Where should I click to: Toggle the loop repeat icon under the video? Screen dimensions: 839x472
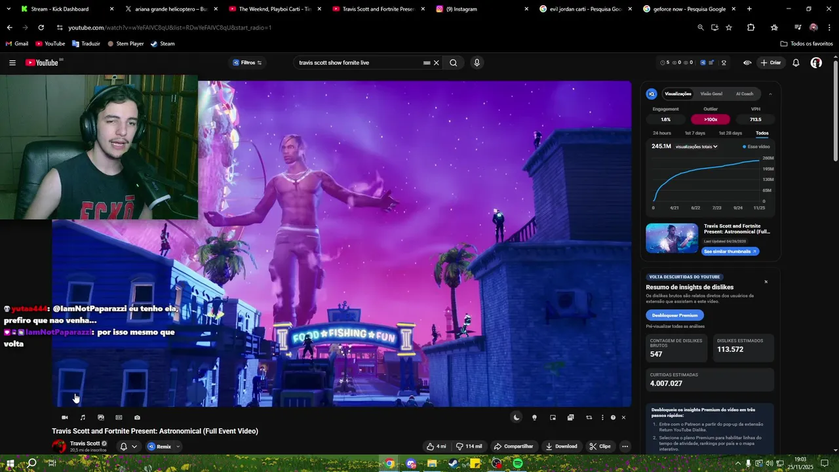click(589, 418)
